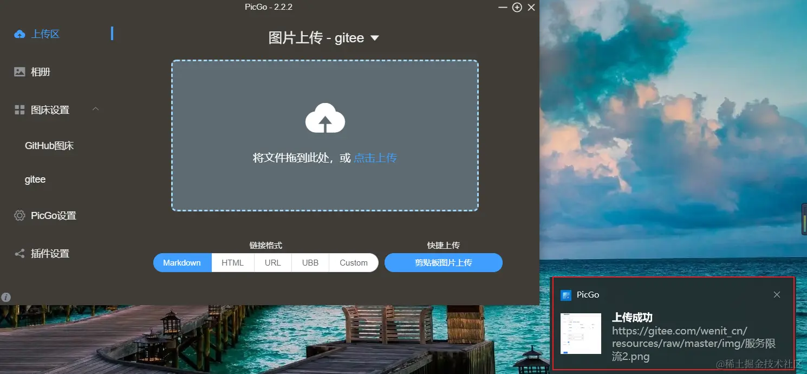The width and height of the screenshot is (807, 374).
Task: Select Custom link format
Action: [354, 263]
